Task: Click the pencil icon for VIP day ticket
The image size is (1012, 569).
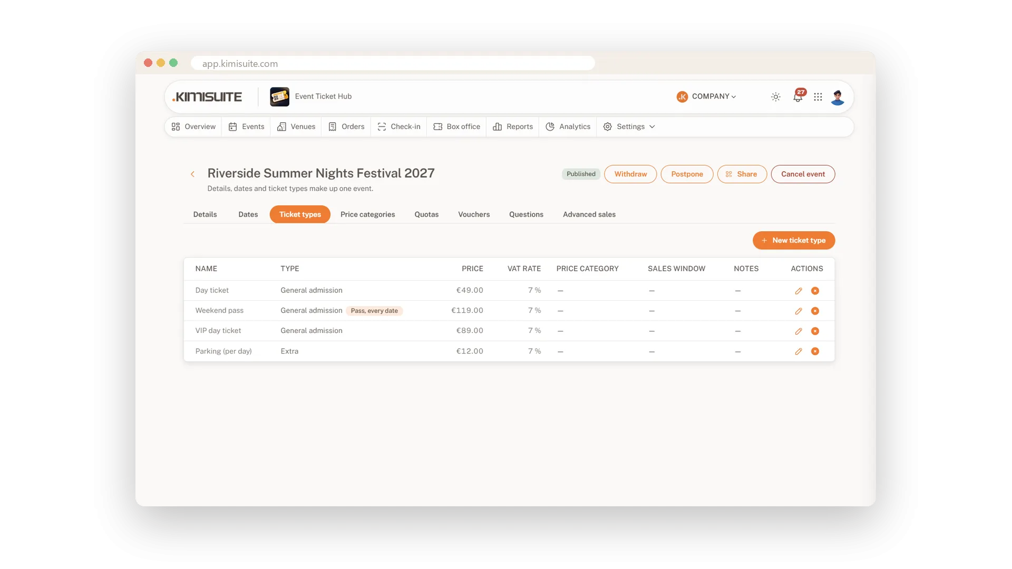Action: click(x=799, y=331)
